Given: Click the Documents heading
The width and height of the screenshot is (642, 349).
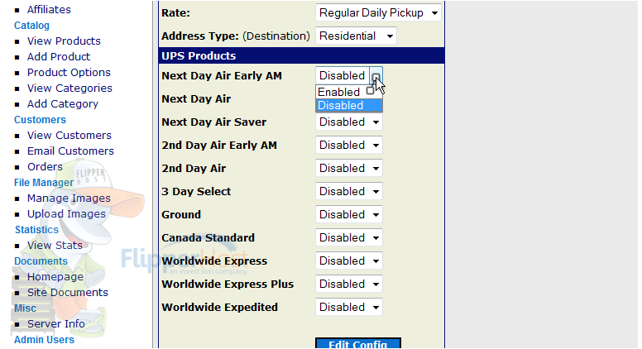Looking at the screenshot, I should (41, 261).
